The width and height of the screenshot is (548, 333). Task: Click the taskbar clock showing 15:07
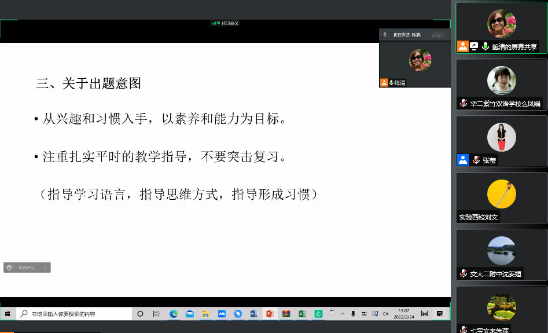coord(403,314)
